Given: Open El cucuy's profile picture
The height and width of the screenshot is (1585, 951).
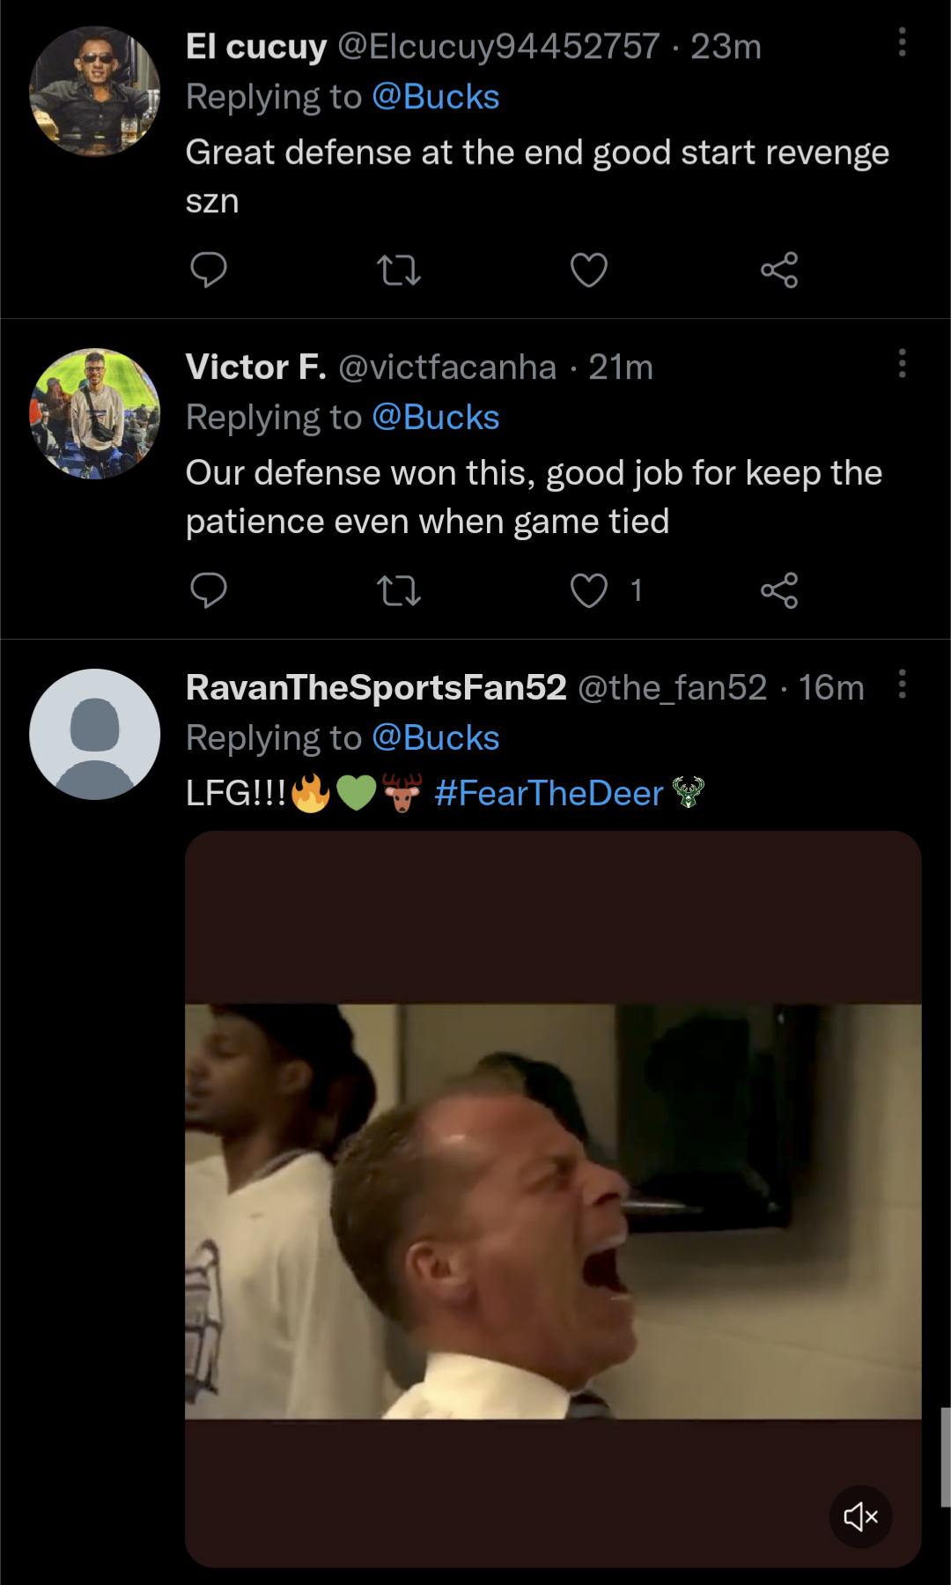Looking at the screenshot, I should pyautogui.click(x=95, y=92).
